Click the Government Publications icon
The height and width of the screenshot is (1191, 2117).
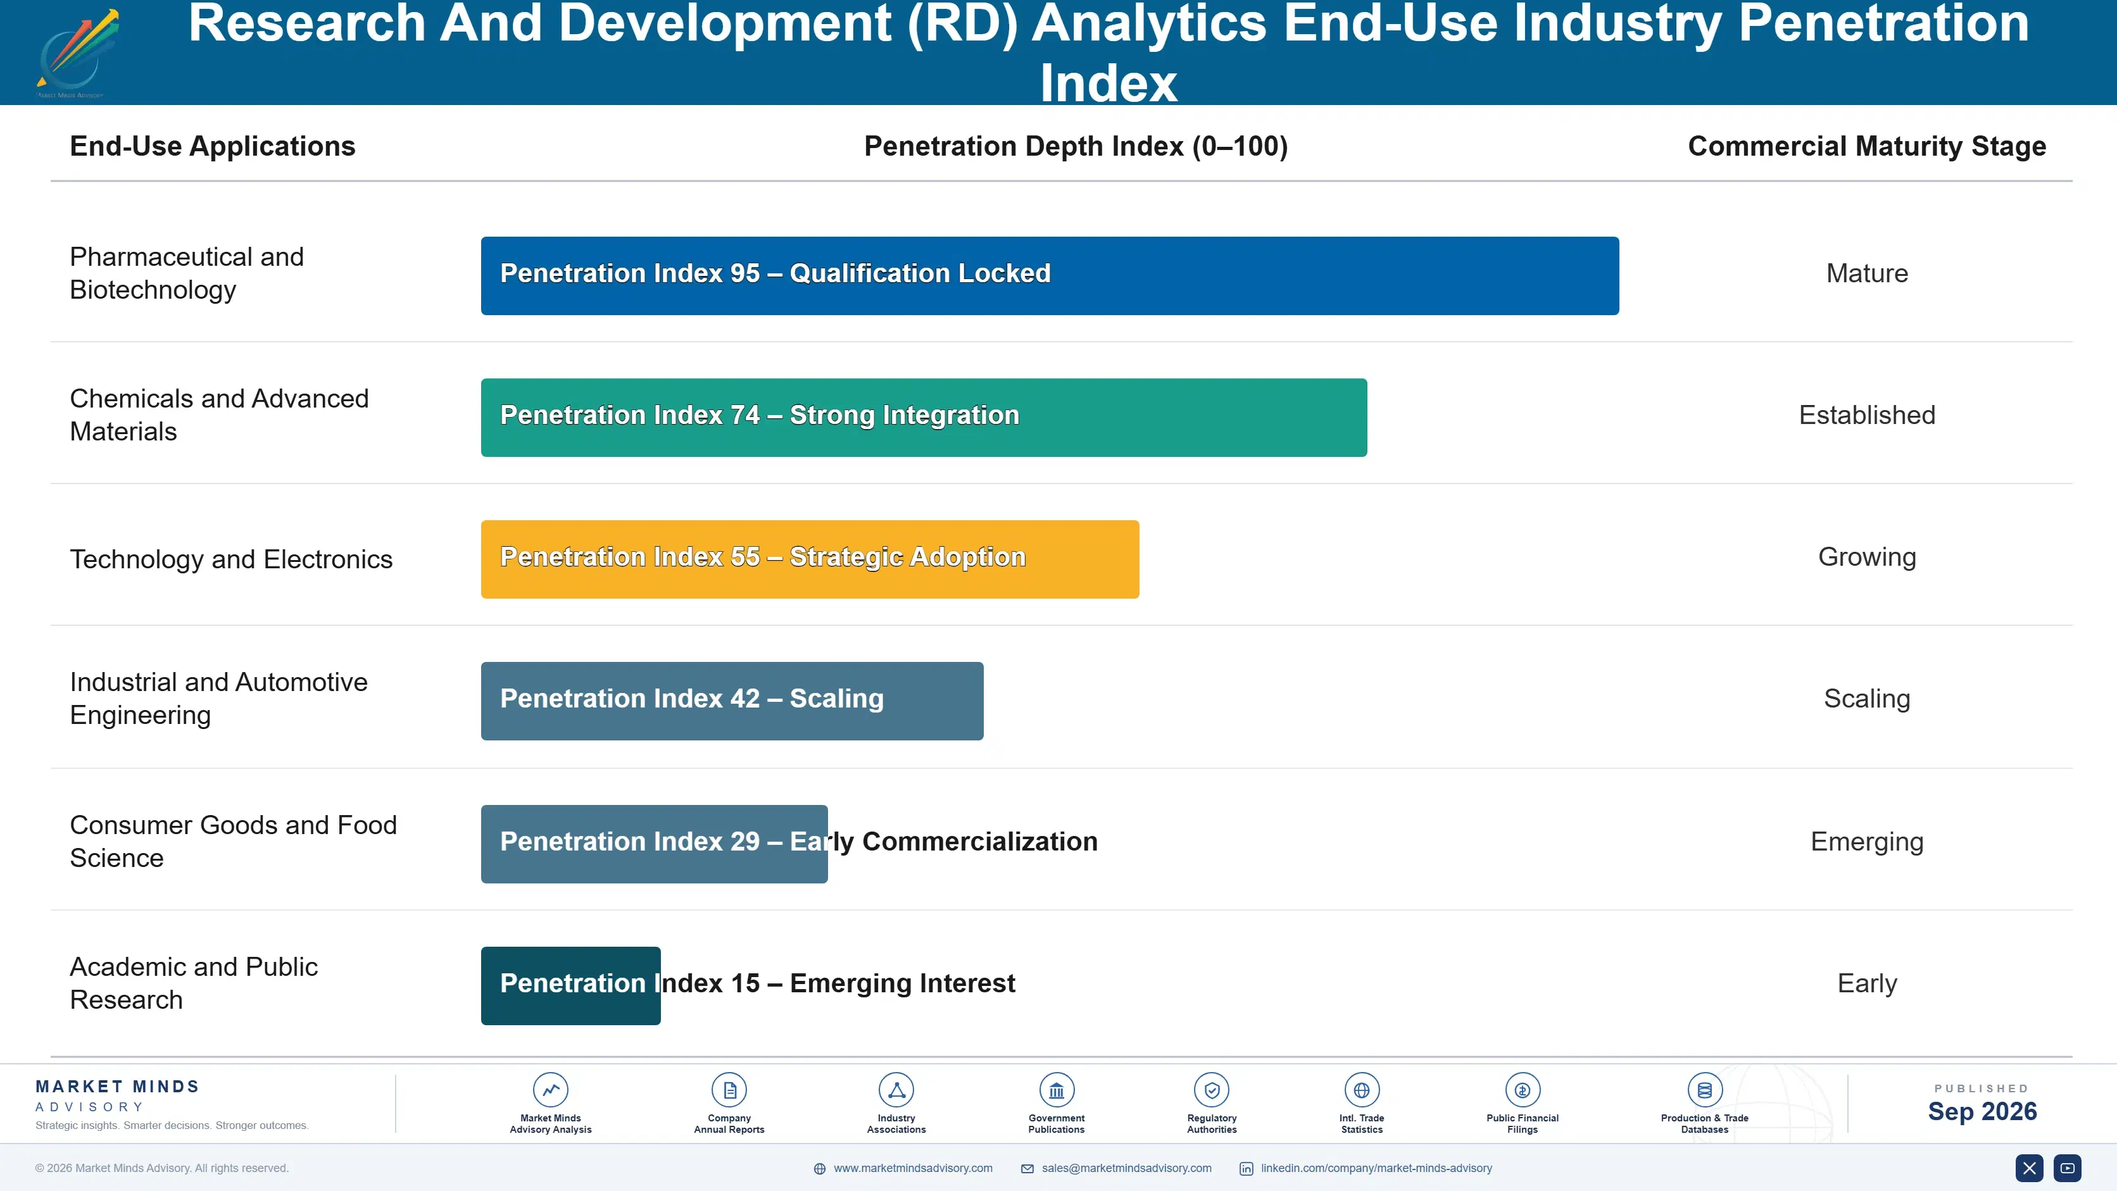tap(1056, 1090)
